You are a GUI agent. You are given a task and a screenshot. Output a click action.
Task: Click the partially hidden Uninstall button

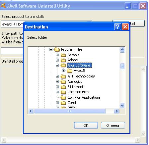click(x=137, y=24)
